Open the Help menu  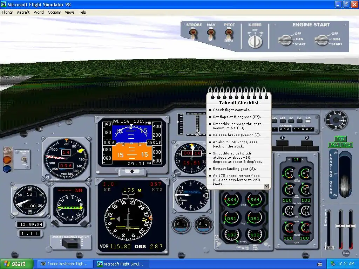[82, 12]
